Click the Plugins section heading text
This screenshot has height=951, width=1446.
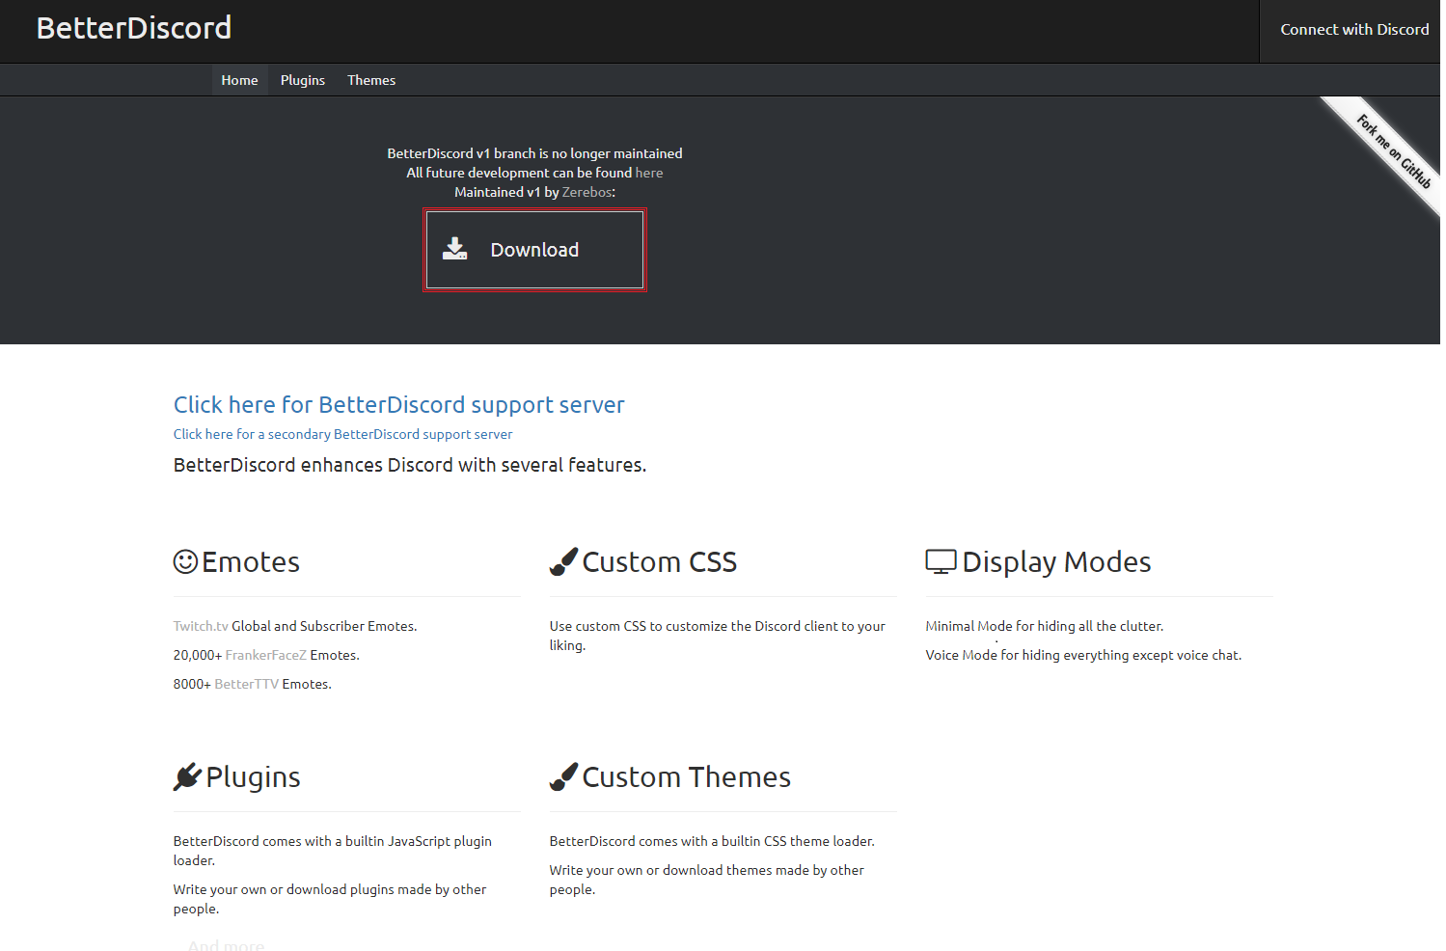click(253, 777)
